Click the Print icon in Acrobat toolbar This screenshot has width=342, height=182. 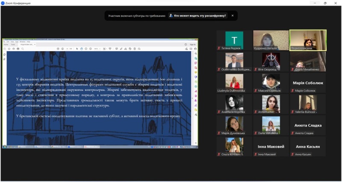(x=18, y=49)
